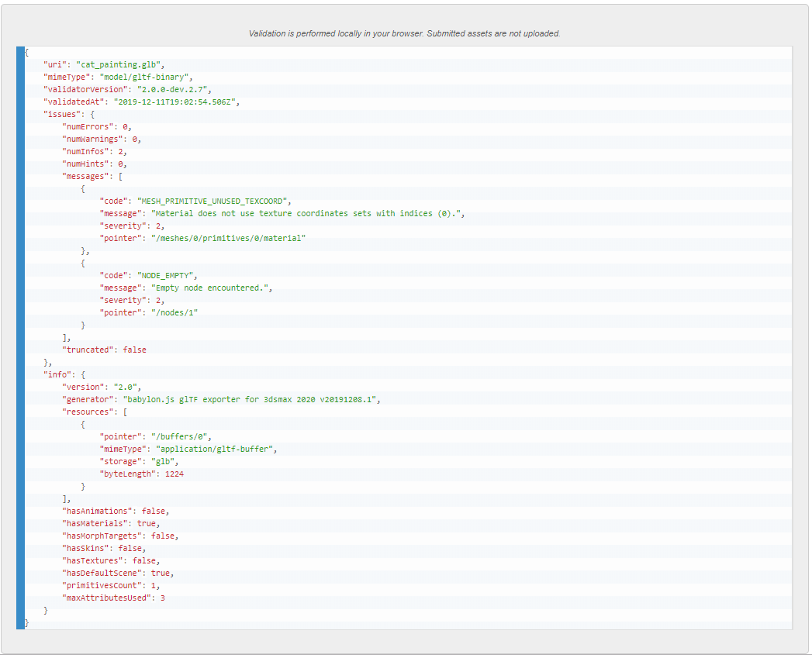Click the "/meshes/0/primitives/0/material" pointer value
This screenshot has height=658, width=812.
pyautogui.click(x=228, y=239)
